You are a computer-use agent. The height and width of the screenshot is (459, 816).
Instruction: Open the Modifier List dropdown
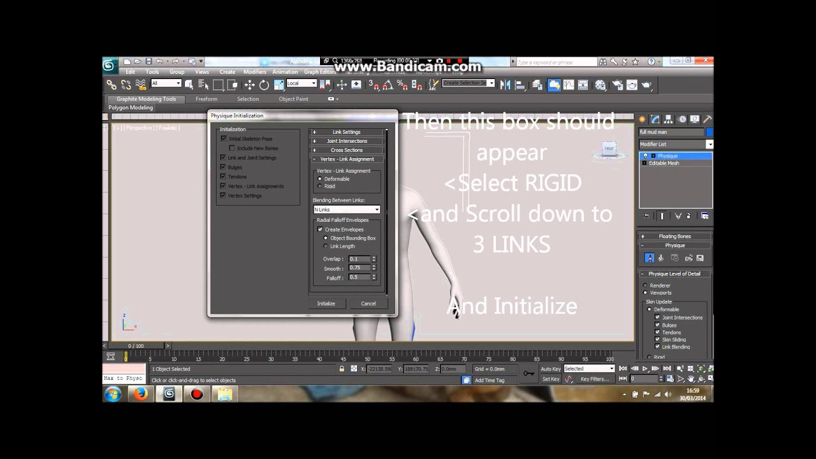(x=676, y=145)
